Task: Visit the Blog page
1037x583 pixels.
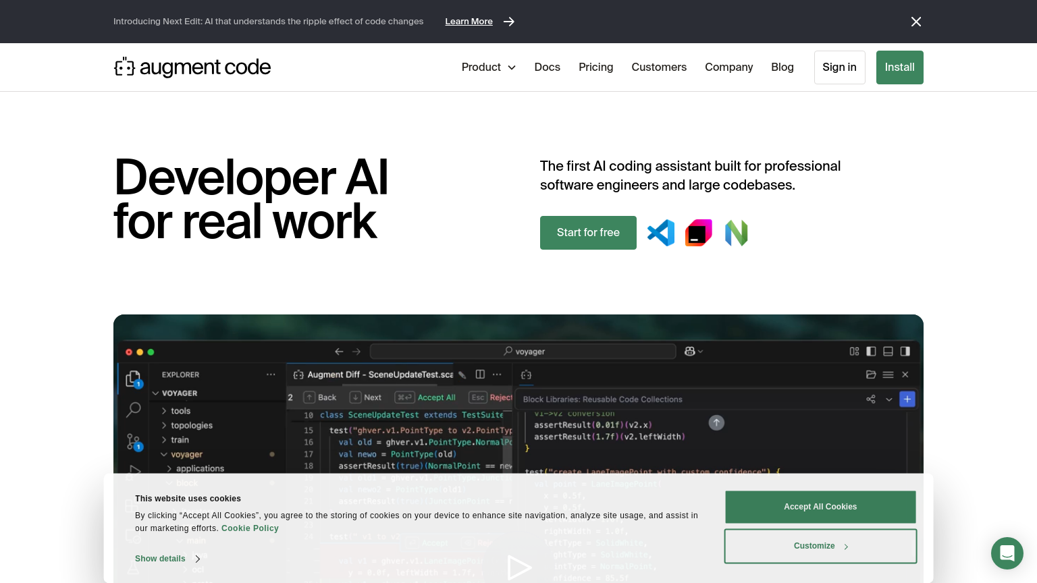Action: click(x=782, y=67)
